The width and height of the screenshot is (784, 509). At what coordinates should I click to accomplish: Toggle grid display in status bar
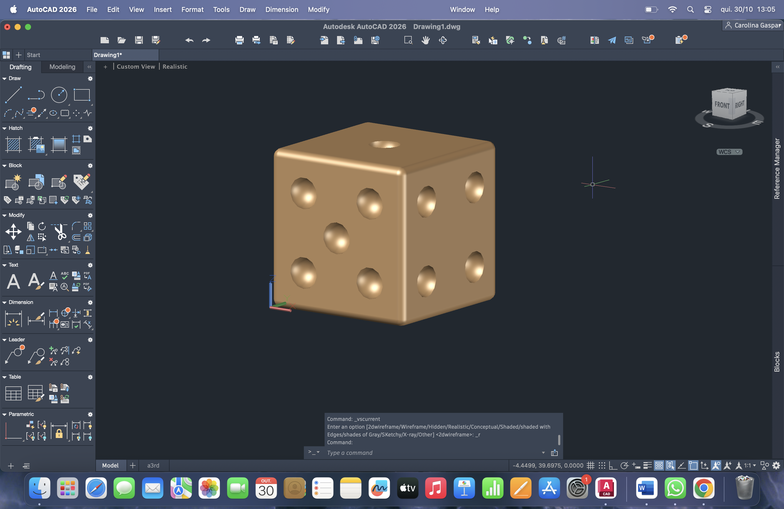tap(591, 465)
